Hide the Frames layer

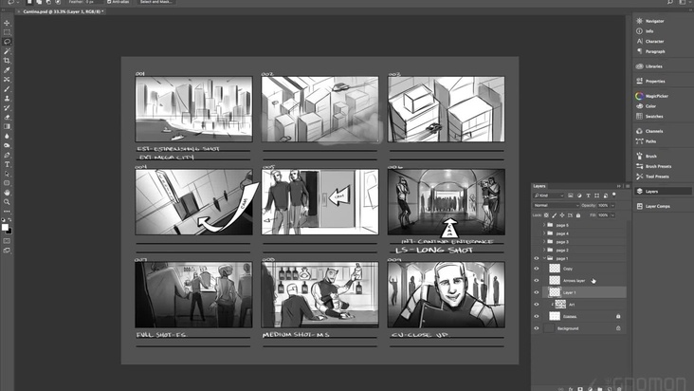tap(537, 316)
